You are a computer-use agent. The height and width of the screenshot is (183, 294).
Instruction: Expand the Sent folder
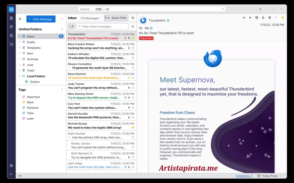pos(20,53)
